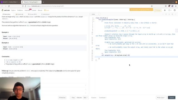
Task: Go to the Prev problem
Action: 73,97
